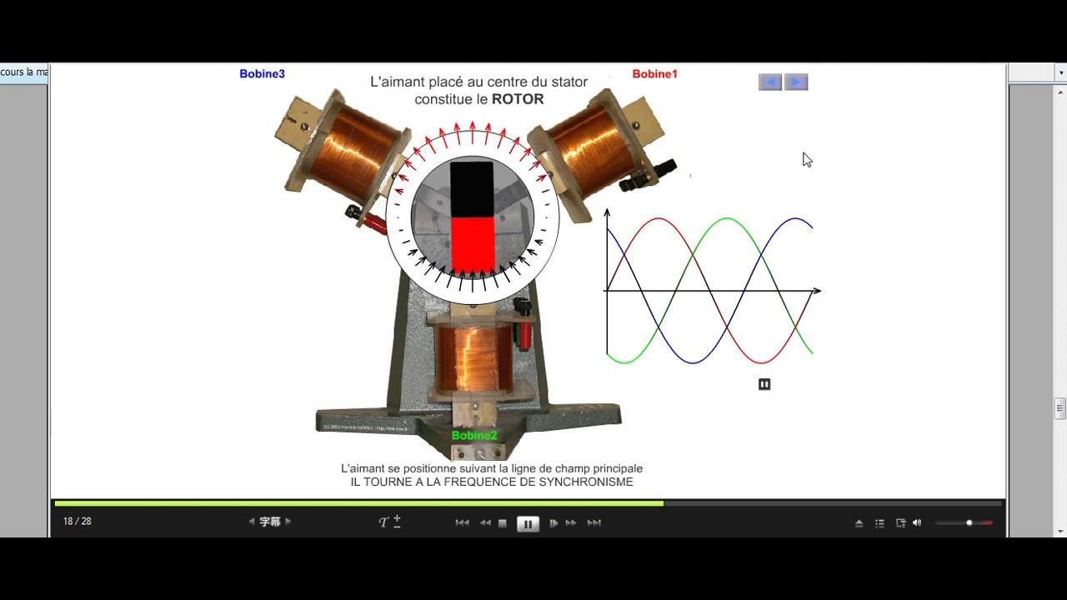Viewport: 1067px width, 600px height.
Task: Click the eject/open file icon
Action: coord(859,523)
